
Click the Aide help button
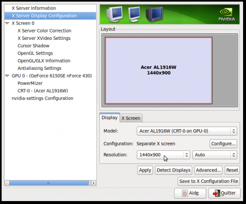[190, 193]
